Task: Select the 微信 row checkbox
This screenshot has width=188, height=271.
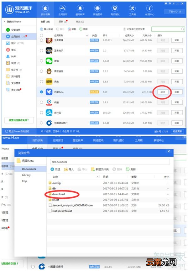Action: pyautogui.click(x=41, y=61)
